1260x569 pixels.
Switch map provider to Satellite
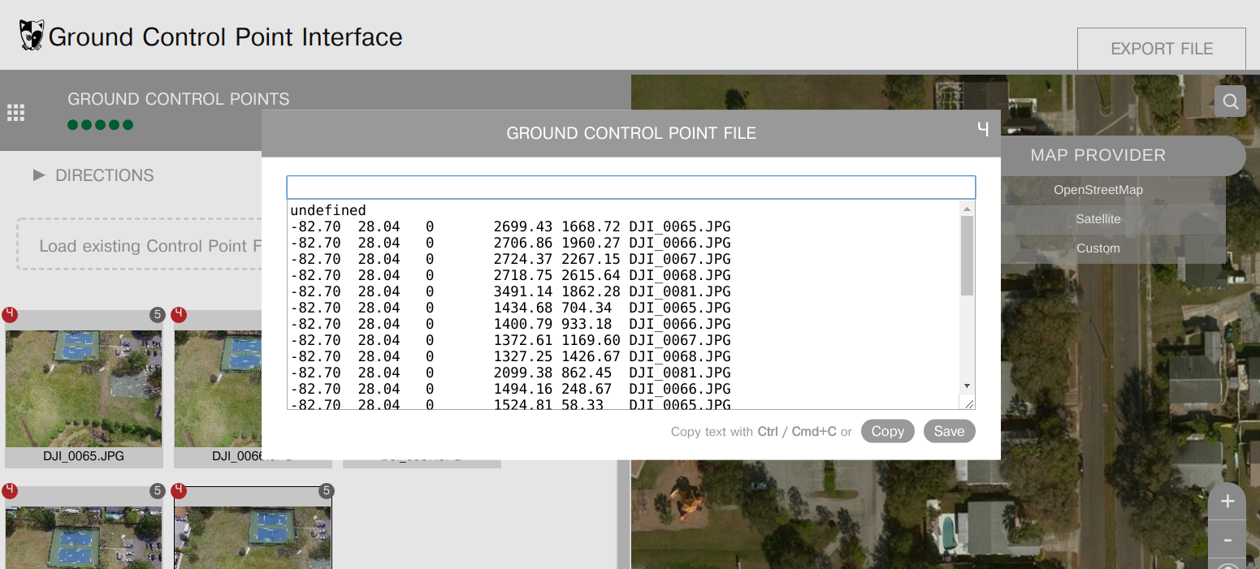point(1098,218)
